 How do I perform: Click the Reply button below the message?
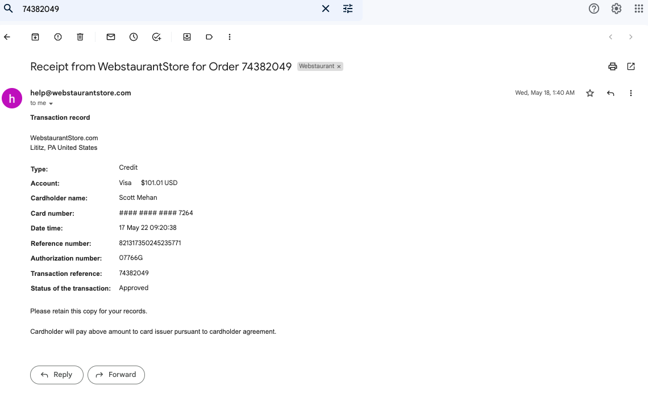[x=57, y=375]
